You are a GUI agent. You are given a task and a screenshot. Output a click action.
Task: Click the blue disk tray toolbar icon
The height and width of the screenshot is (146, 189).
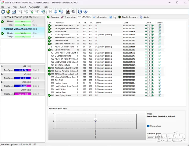(x=14, y=12)
